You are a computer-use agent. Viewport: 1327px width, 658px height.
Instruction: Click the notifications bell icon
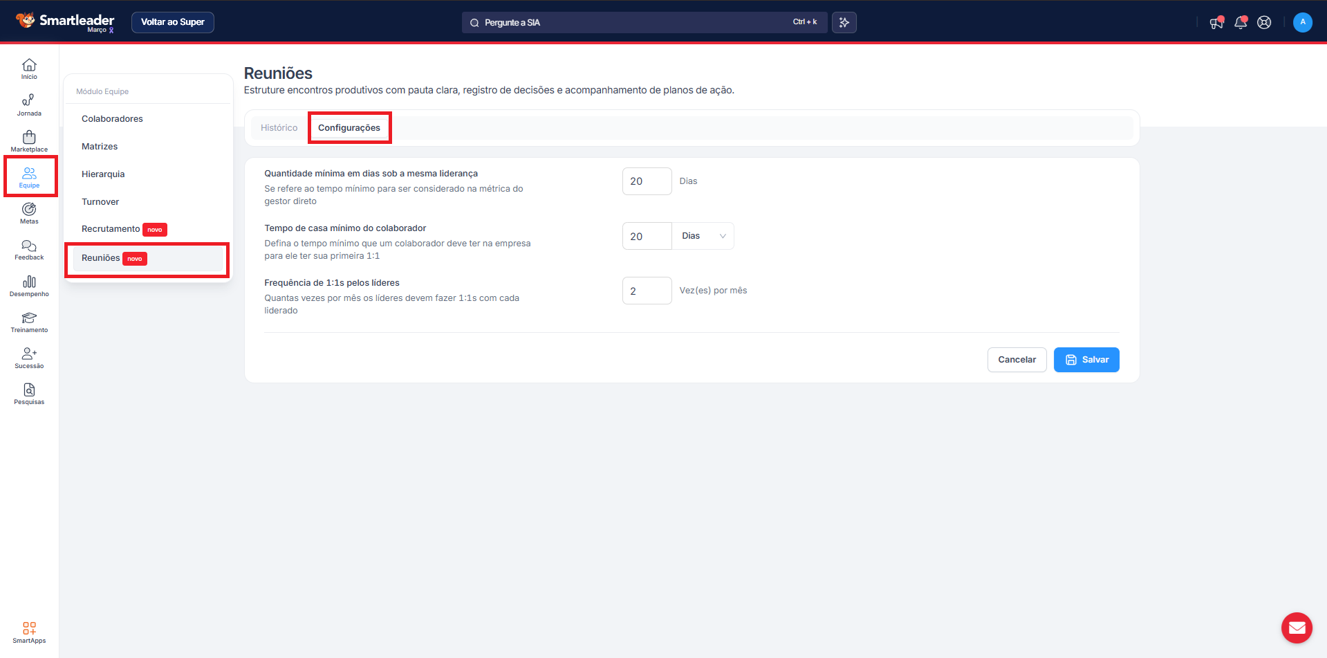(1241, 23)
